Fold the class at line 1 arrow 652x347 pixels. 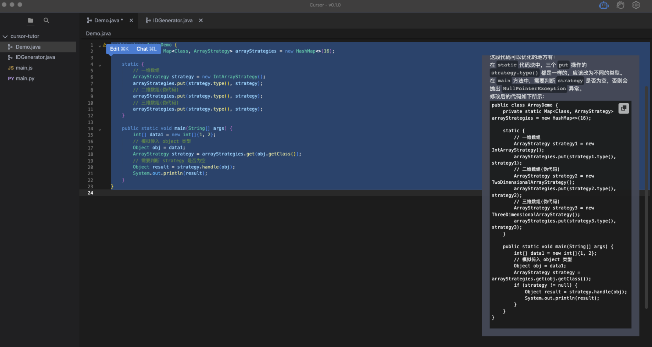pos(100,46)
